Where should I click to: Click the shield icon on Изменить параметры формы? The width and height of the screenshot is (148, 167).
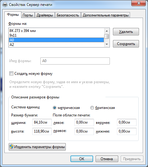11,147
